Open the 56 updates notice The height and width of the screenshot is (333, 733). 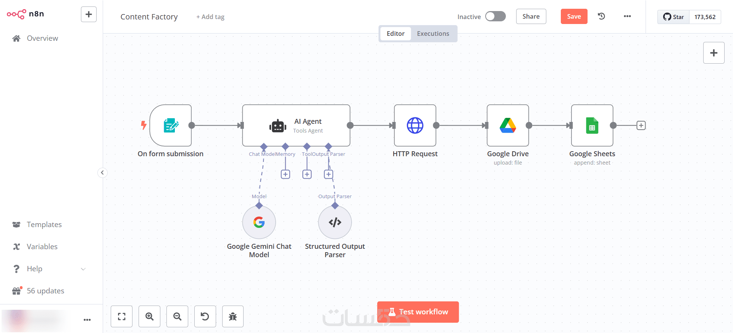pos(45,291)
